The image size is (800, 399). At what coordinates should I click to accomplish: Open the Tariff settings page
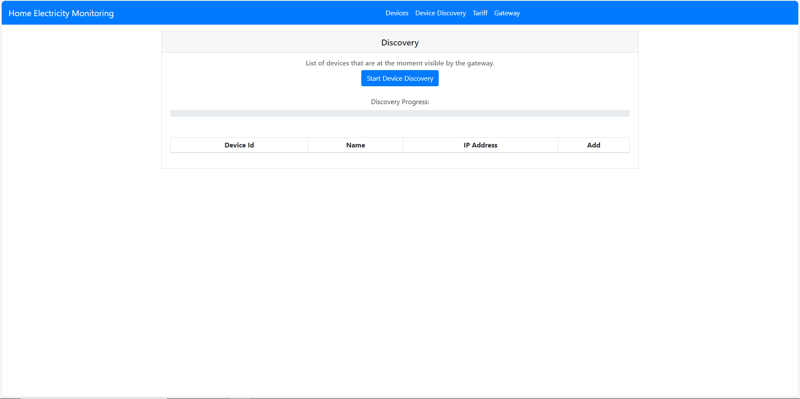(x=480, y=13)
